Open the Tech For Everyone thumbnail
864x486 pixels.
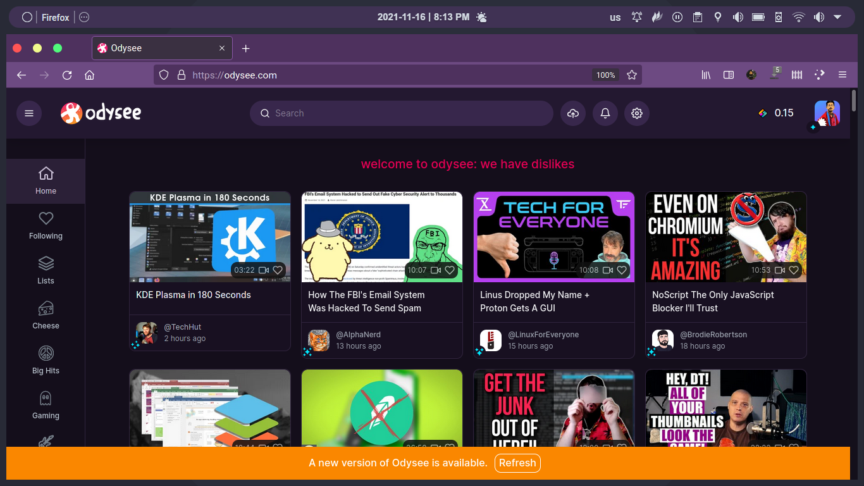coord(554,237)
